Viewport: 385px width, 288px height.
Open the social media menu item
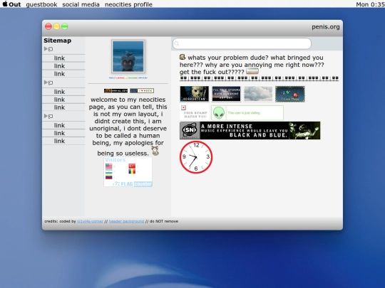pyautogui.click(x=81, y=4)
